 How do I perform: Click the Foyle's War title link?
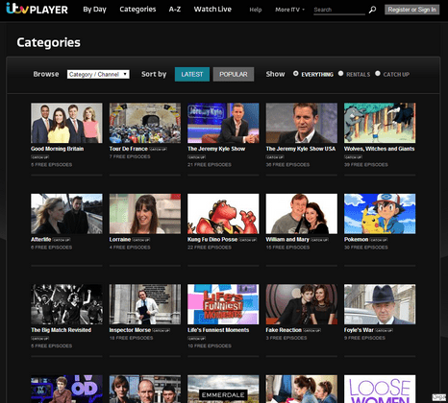pos(359,330)
